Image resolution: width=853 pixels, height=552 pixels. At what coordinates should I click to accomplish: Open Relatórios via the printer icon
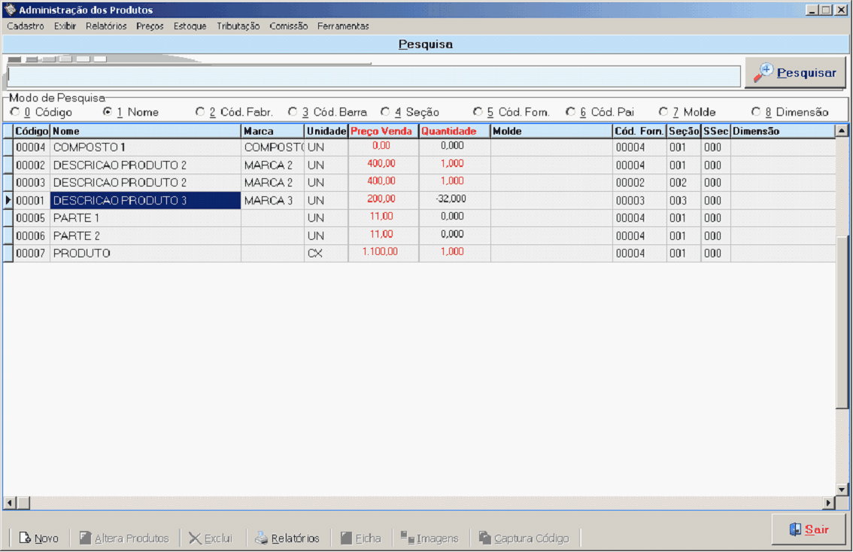click(261, 538)
